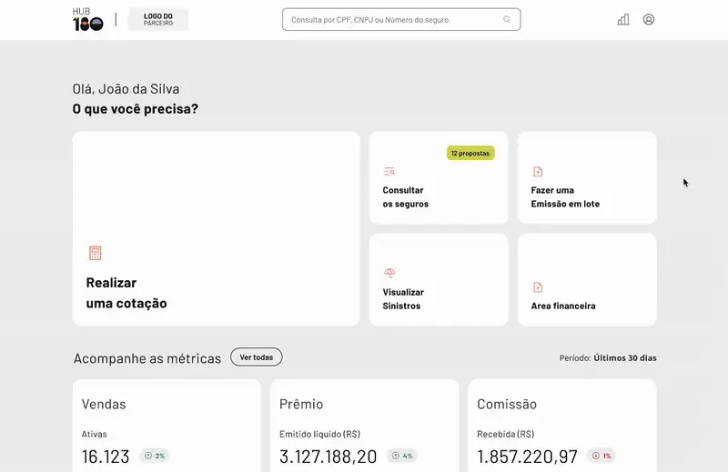
Task: Click the partner logo placeholder
Action: tap(158, 19)
